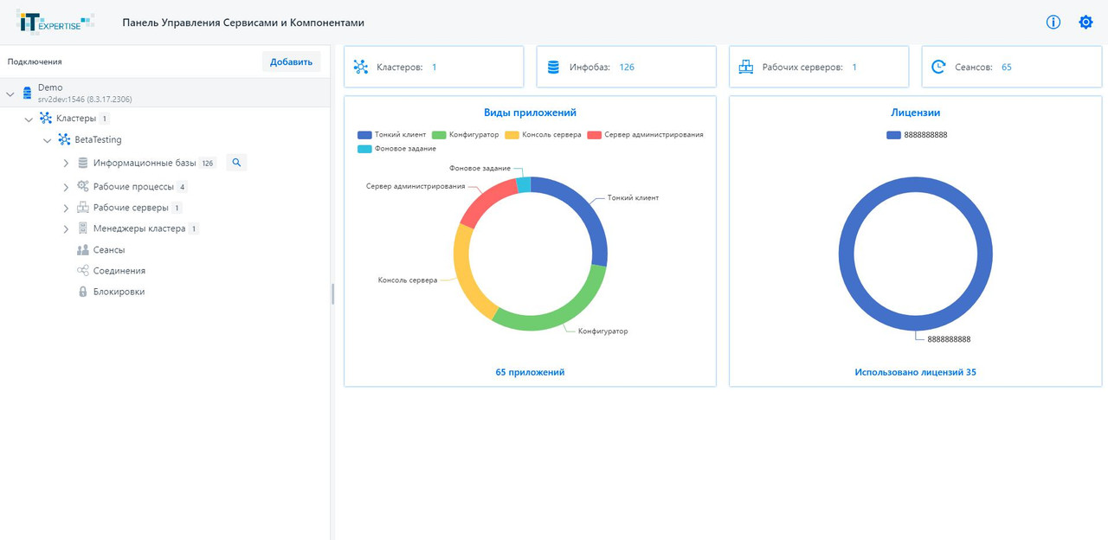Click the blue Тонкий клиент donut segment
Screen dimensions: 1108x540
click(x=587, y=212)
